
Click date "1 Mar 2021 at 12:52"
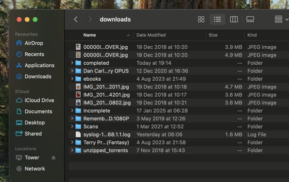pos(160,126)
